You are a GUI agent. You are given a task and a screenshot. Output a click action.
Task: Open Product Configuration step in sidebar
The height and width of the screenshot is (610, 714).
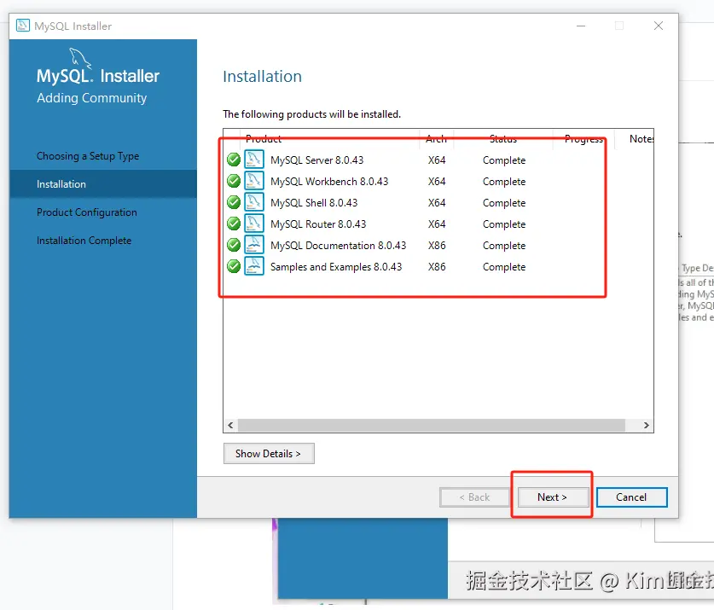[86, 212]
